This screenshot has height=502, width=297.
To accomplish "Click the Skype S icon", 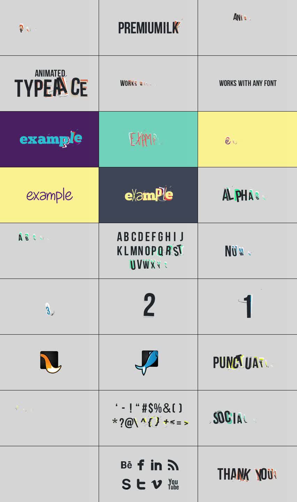I will pyautogui.click(x=126, y=484).
